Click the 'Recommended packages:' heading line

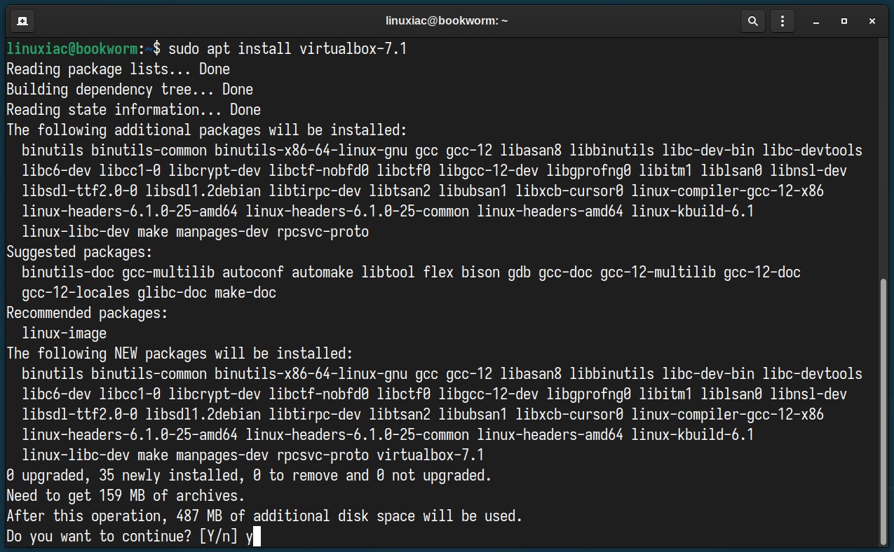point(87,312)
